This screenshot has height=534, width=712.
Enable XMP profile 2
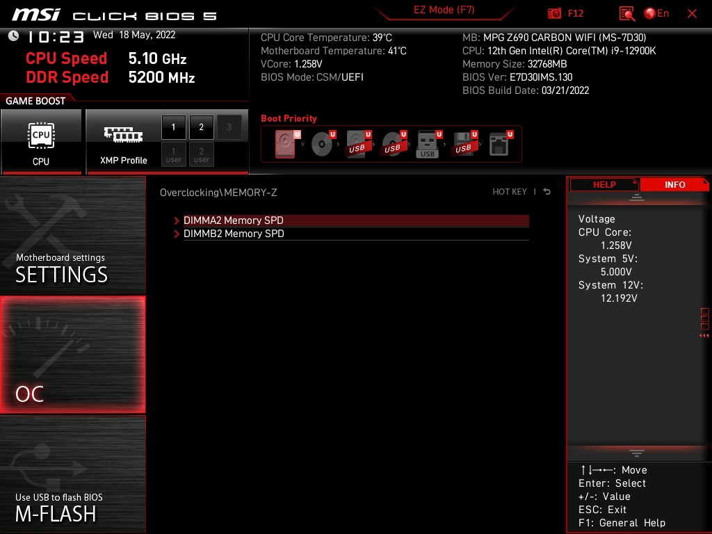(201, 127)
